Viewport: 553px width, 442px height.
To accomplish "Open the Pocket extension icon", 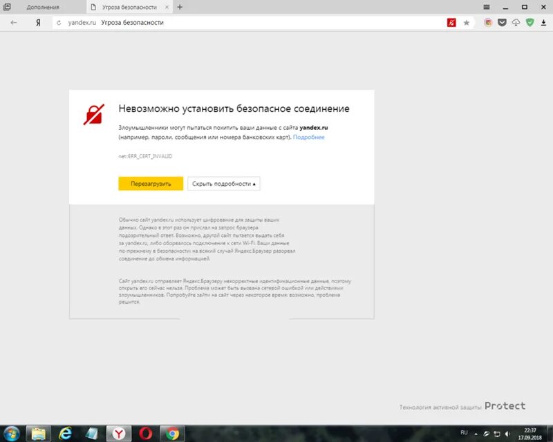I will pos(502,23).
